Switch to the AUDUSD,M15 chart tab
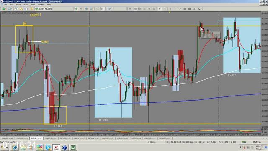The height and width of the screenshot is (151, 268). 108,138
